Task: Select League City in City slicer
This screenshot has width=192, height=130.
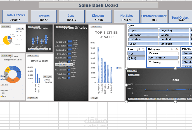Action: click(174, 30)
